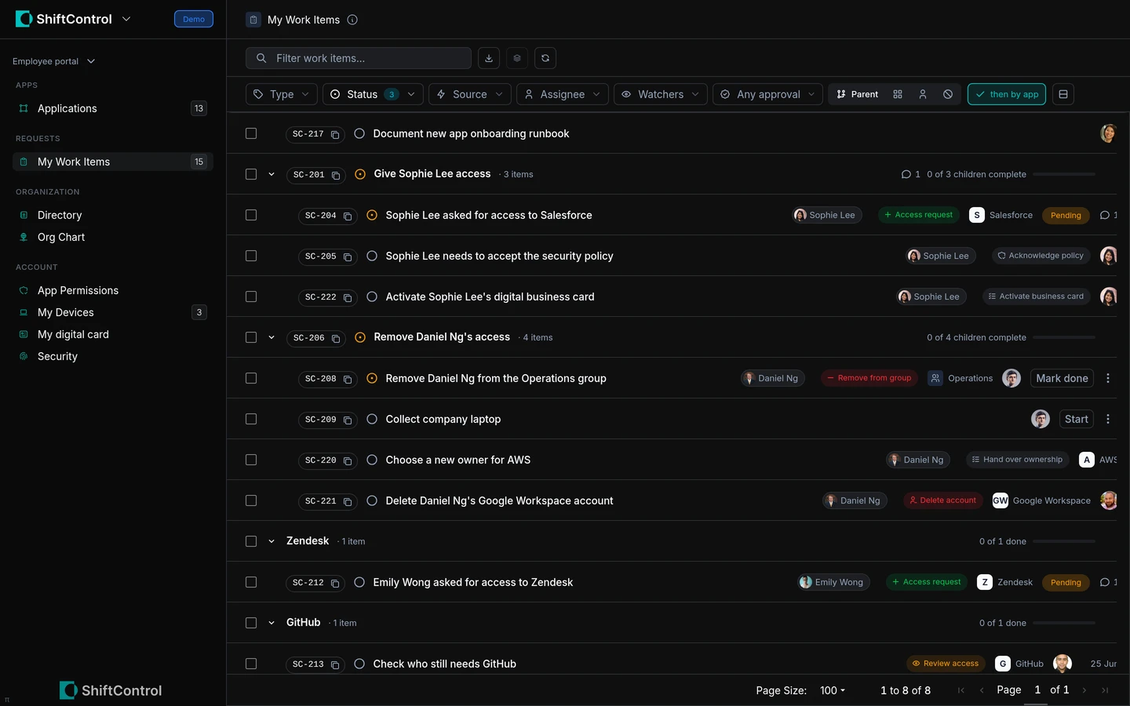Image resolution: width=1130 pixels, height=706 pixels.
Task: Open My Devices page
Action: [113, 312]
